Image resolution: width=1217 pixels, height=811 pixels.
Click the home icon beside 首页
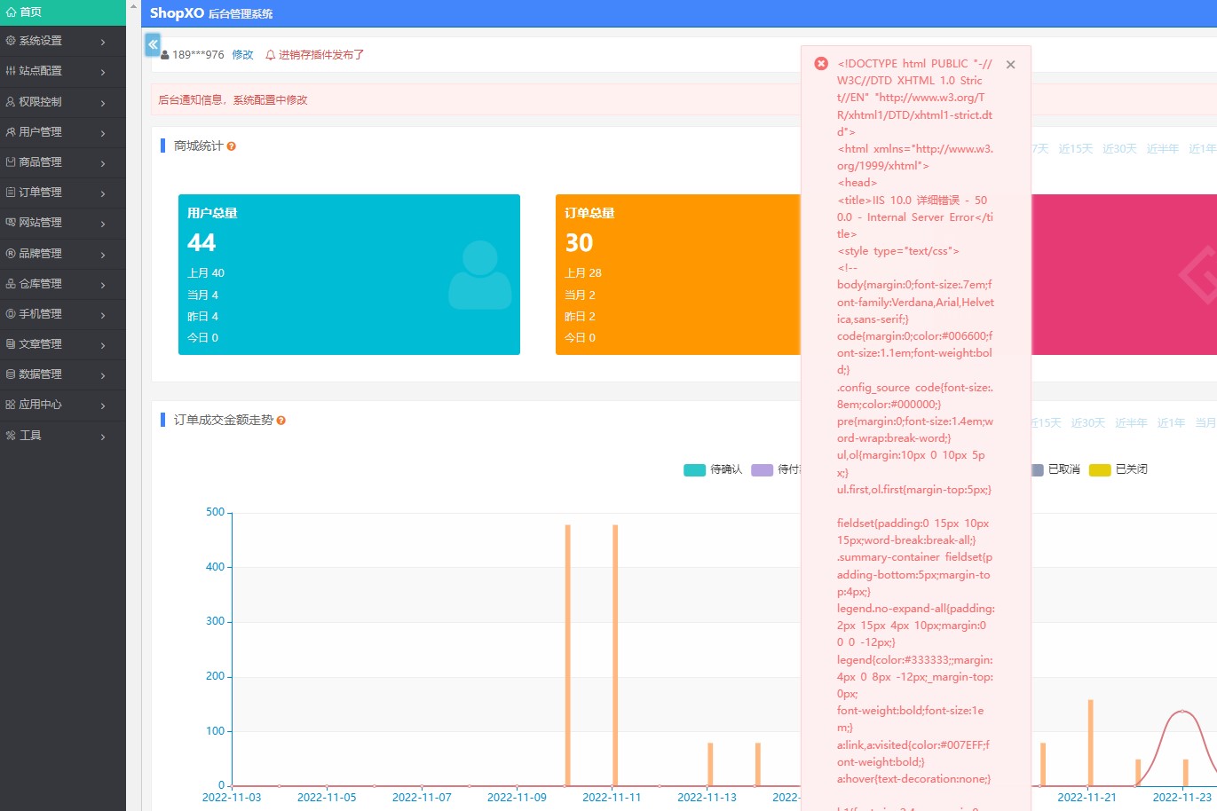click(x=11, y=12)
